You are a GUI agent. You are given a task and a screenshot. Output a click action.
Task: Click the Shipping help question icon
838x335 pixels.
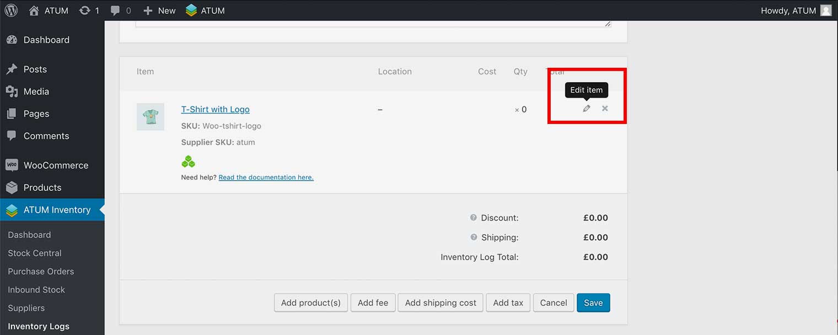[473, 237]
